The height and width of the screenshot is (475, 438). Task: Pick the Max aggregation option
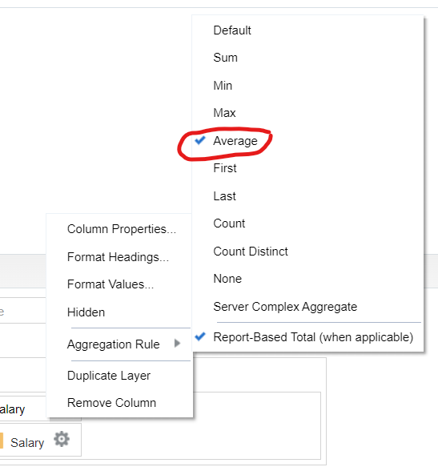(224, 113)
